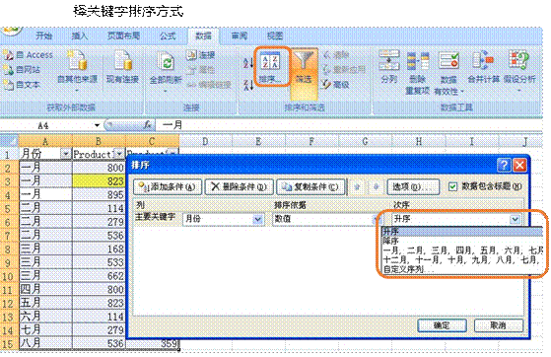Select the cell containing 八月
551x357 pixels.
pos(45,343)
